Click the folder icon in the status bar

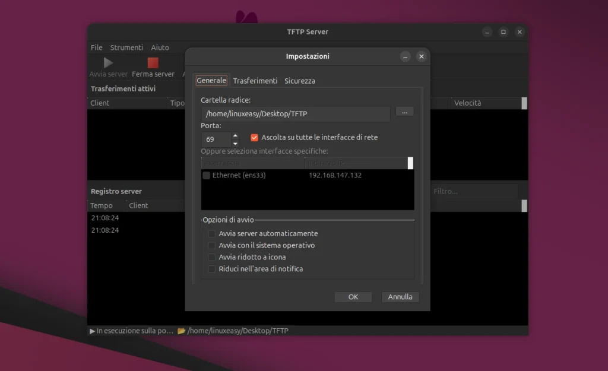pos(182,331)
